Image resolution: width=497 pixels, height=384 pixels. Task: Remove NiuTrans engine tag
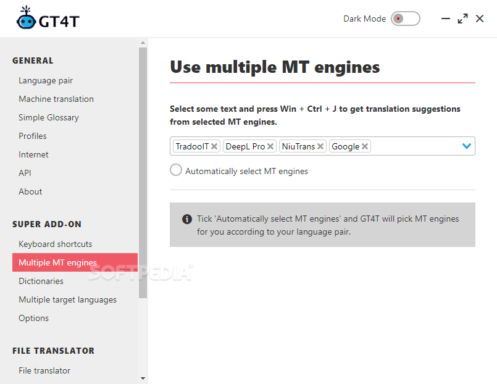(320, 146)
